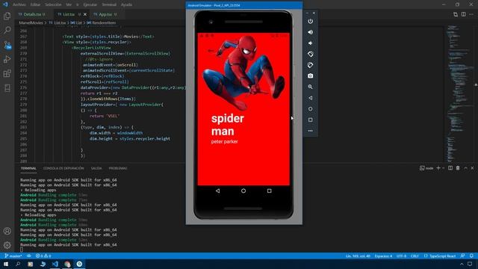Click MarvelMovies breadcrumb segment
The height and width of the screenshot is (269, 478).
(x=31, y=23)
